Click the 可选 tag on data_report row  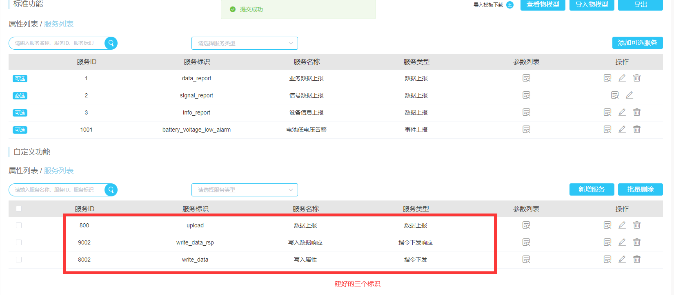click(20, 79)
